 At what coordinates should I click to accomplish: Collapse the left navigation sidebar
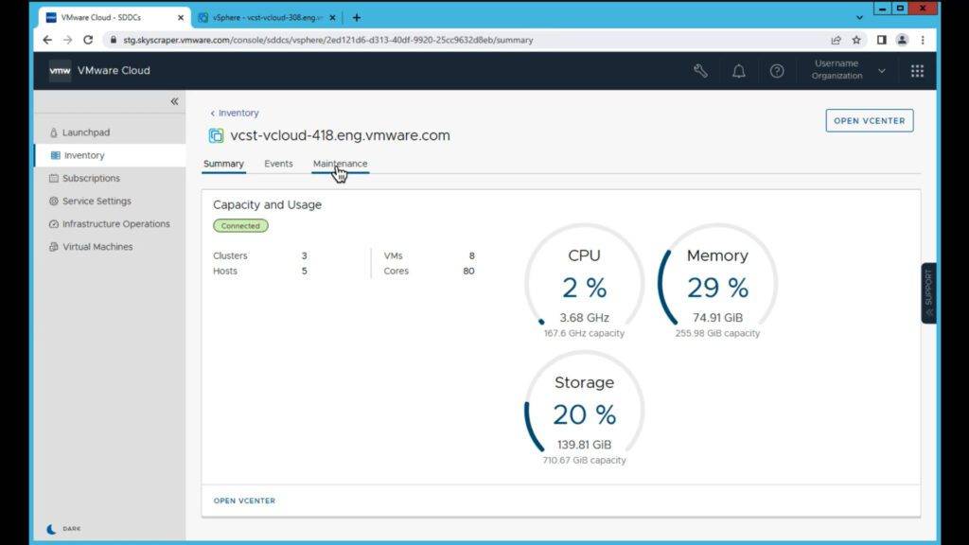pos(174,101)
